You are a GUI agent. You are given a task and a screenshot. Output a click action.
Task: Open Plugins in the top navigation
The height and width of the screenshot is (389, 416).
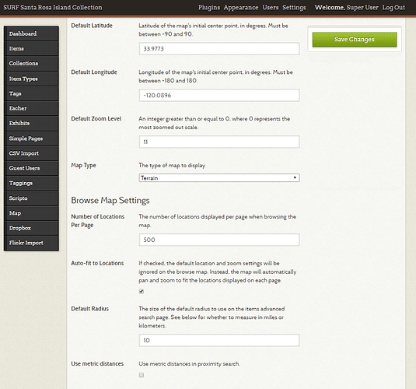click(209, 8)
